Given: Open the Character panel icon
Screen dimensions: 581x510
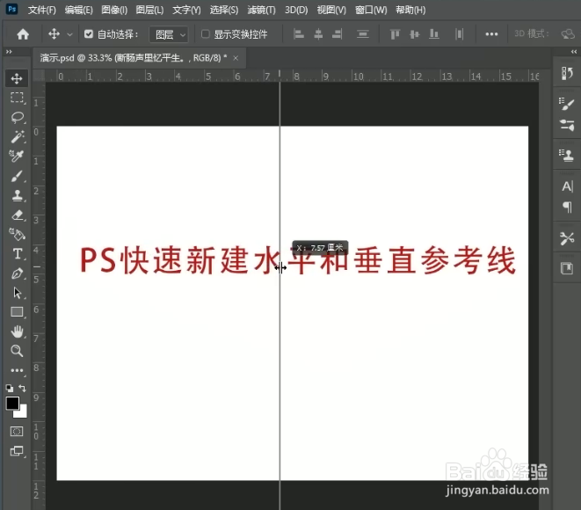Looking at the screenshot, I should click(x=567, y=186).
